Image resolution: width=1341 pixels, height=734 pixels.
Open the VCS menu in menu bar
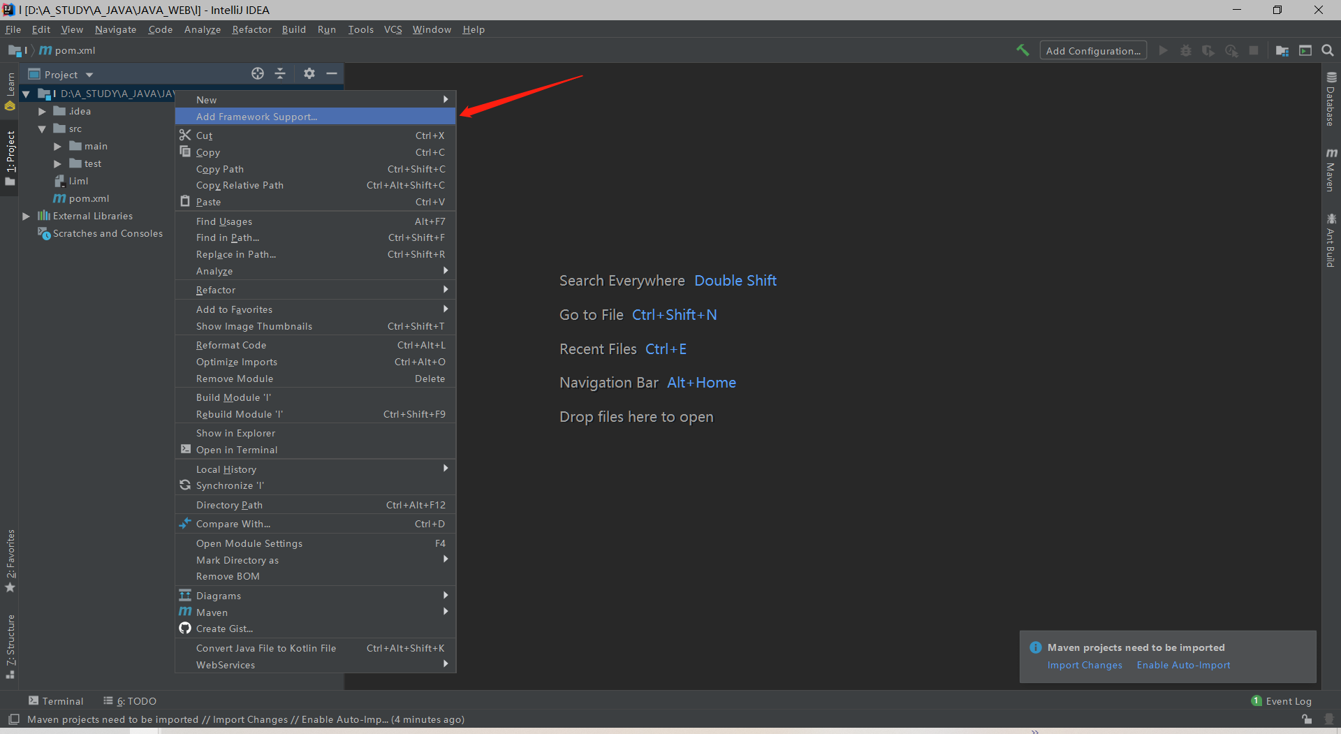393,29
